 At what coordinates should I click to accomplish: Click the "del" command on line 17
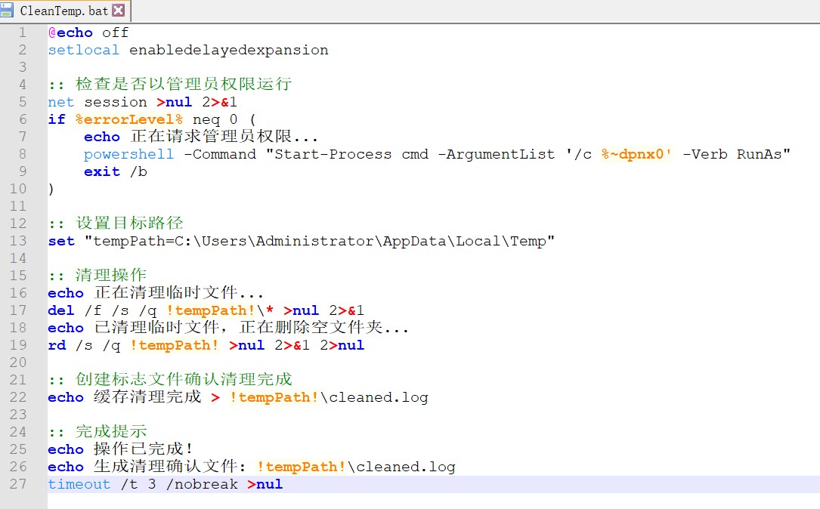tap(61, 310)
